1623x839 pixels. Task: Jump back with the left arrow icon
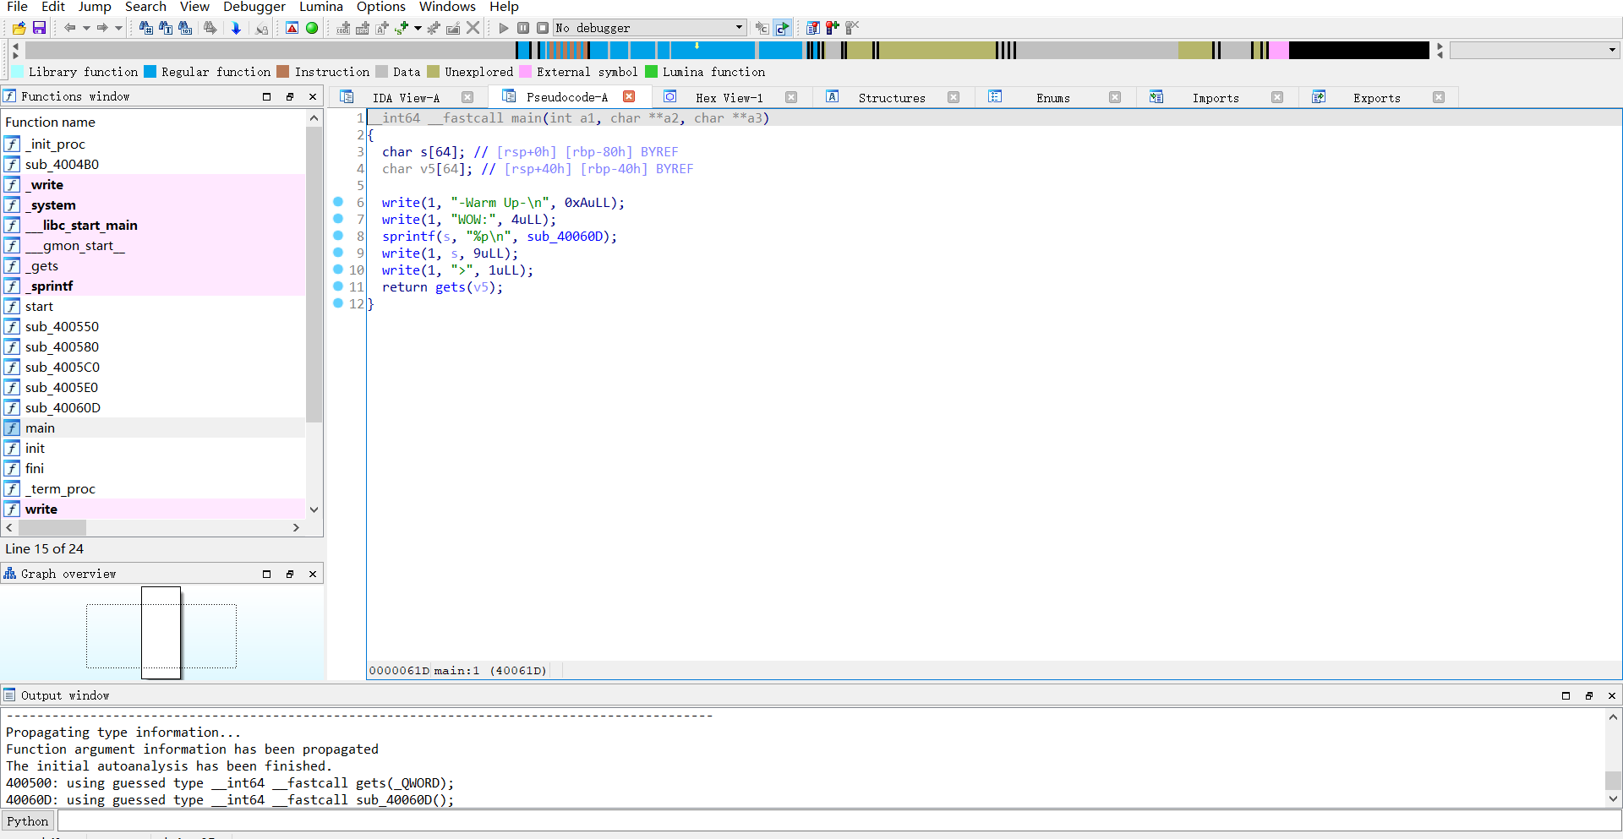pyautogui.click(x=69, y=28)
